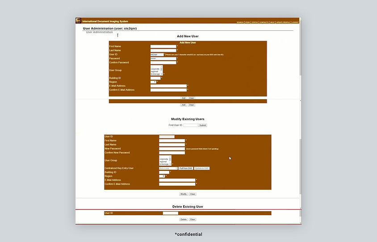Click the Confirm New Password field

coord(172,153)
